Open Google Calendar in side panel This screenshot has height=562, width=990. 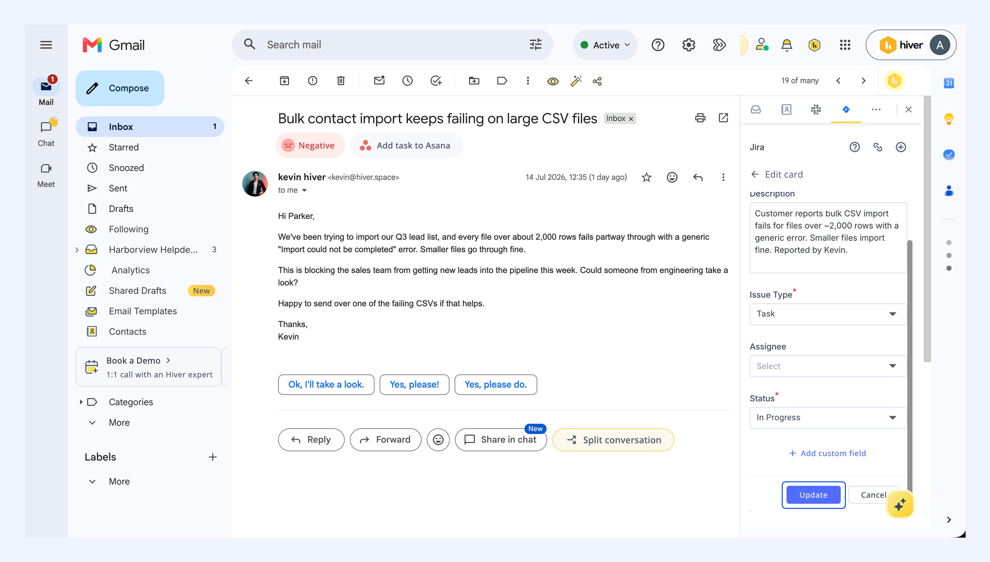point(949,83)
